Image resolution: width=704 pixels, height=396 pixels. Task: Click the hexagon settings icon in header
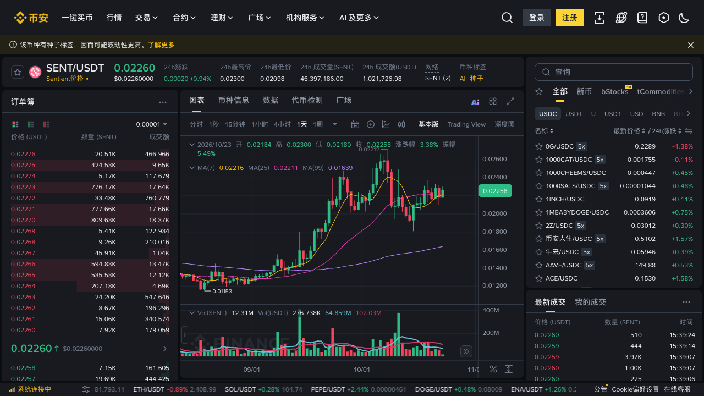pyautogui.click(x=664, y=18)
